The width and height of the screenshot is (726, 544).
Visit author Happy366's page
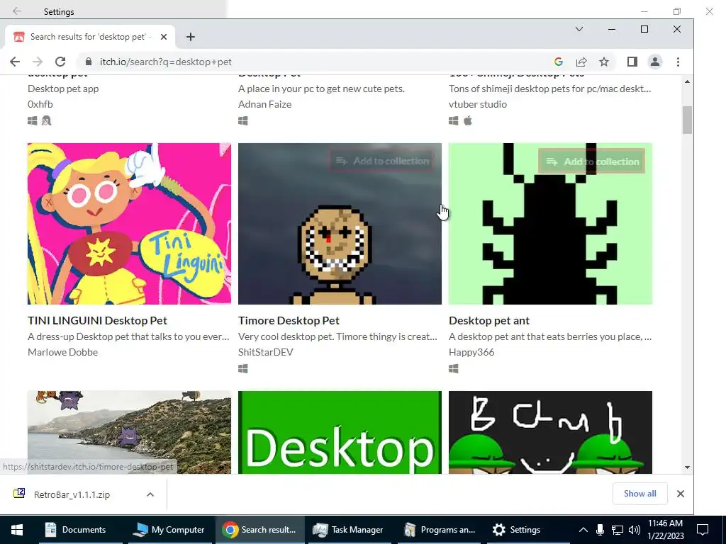tap(471, 352)
